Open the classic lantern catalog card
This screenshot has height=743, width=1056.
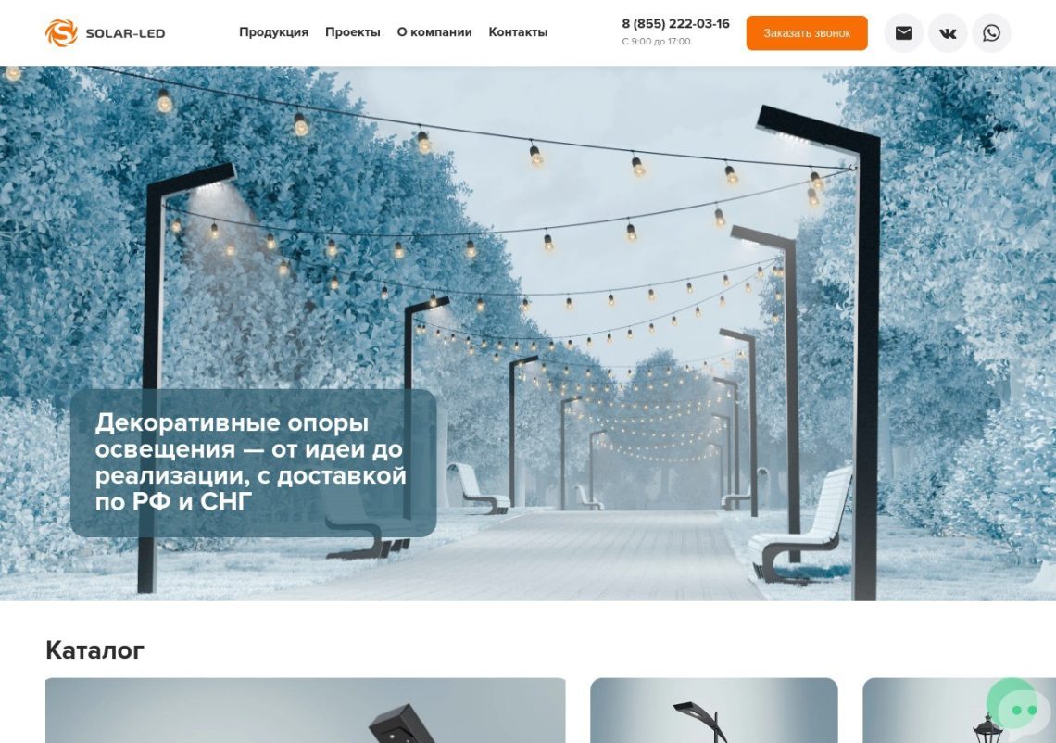pyautogui.click(x=959, y=710)
